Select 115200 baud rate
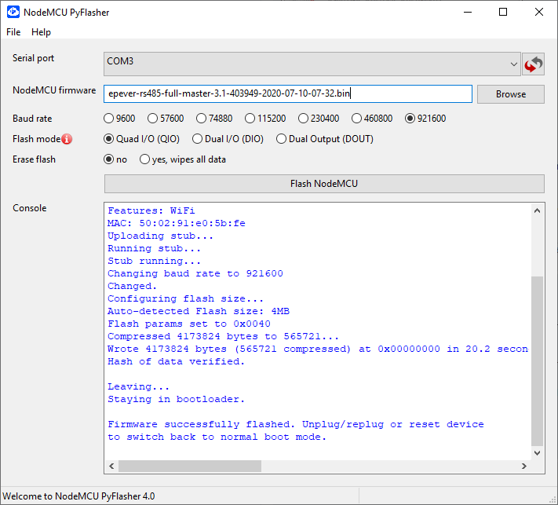Viewport: 558px width, 505px height. pyautogui.click(x=250, y=119)
